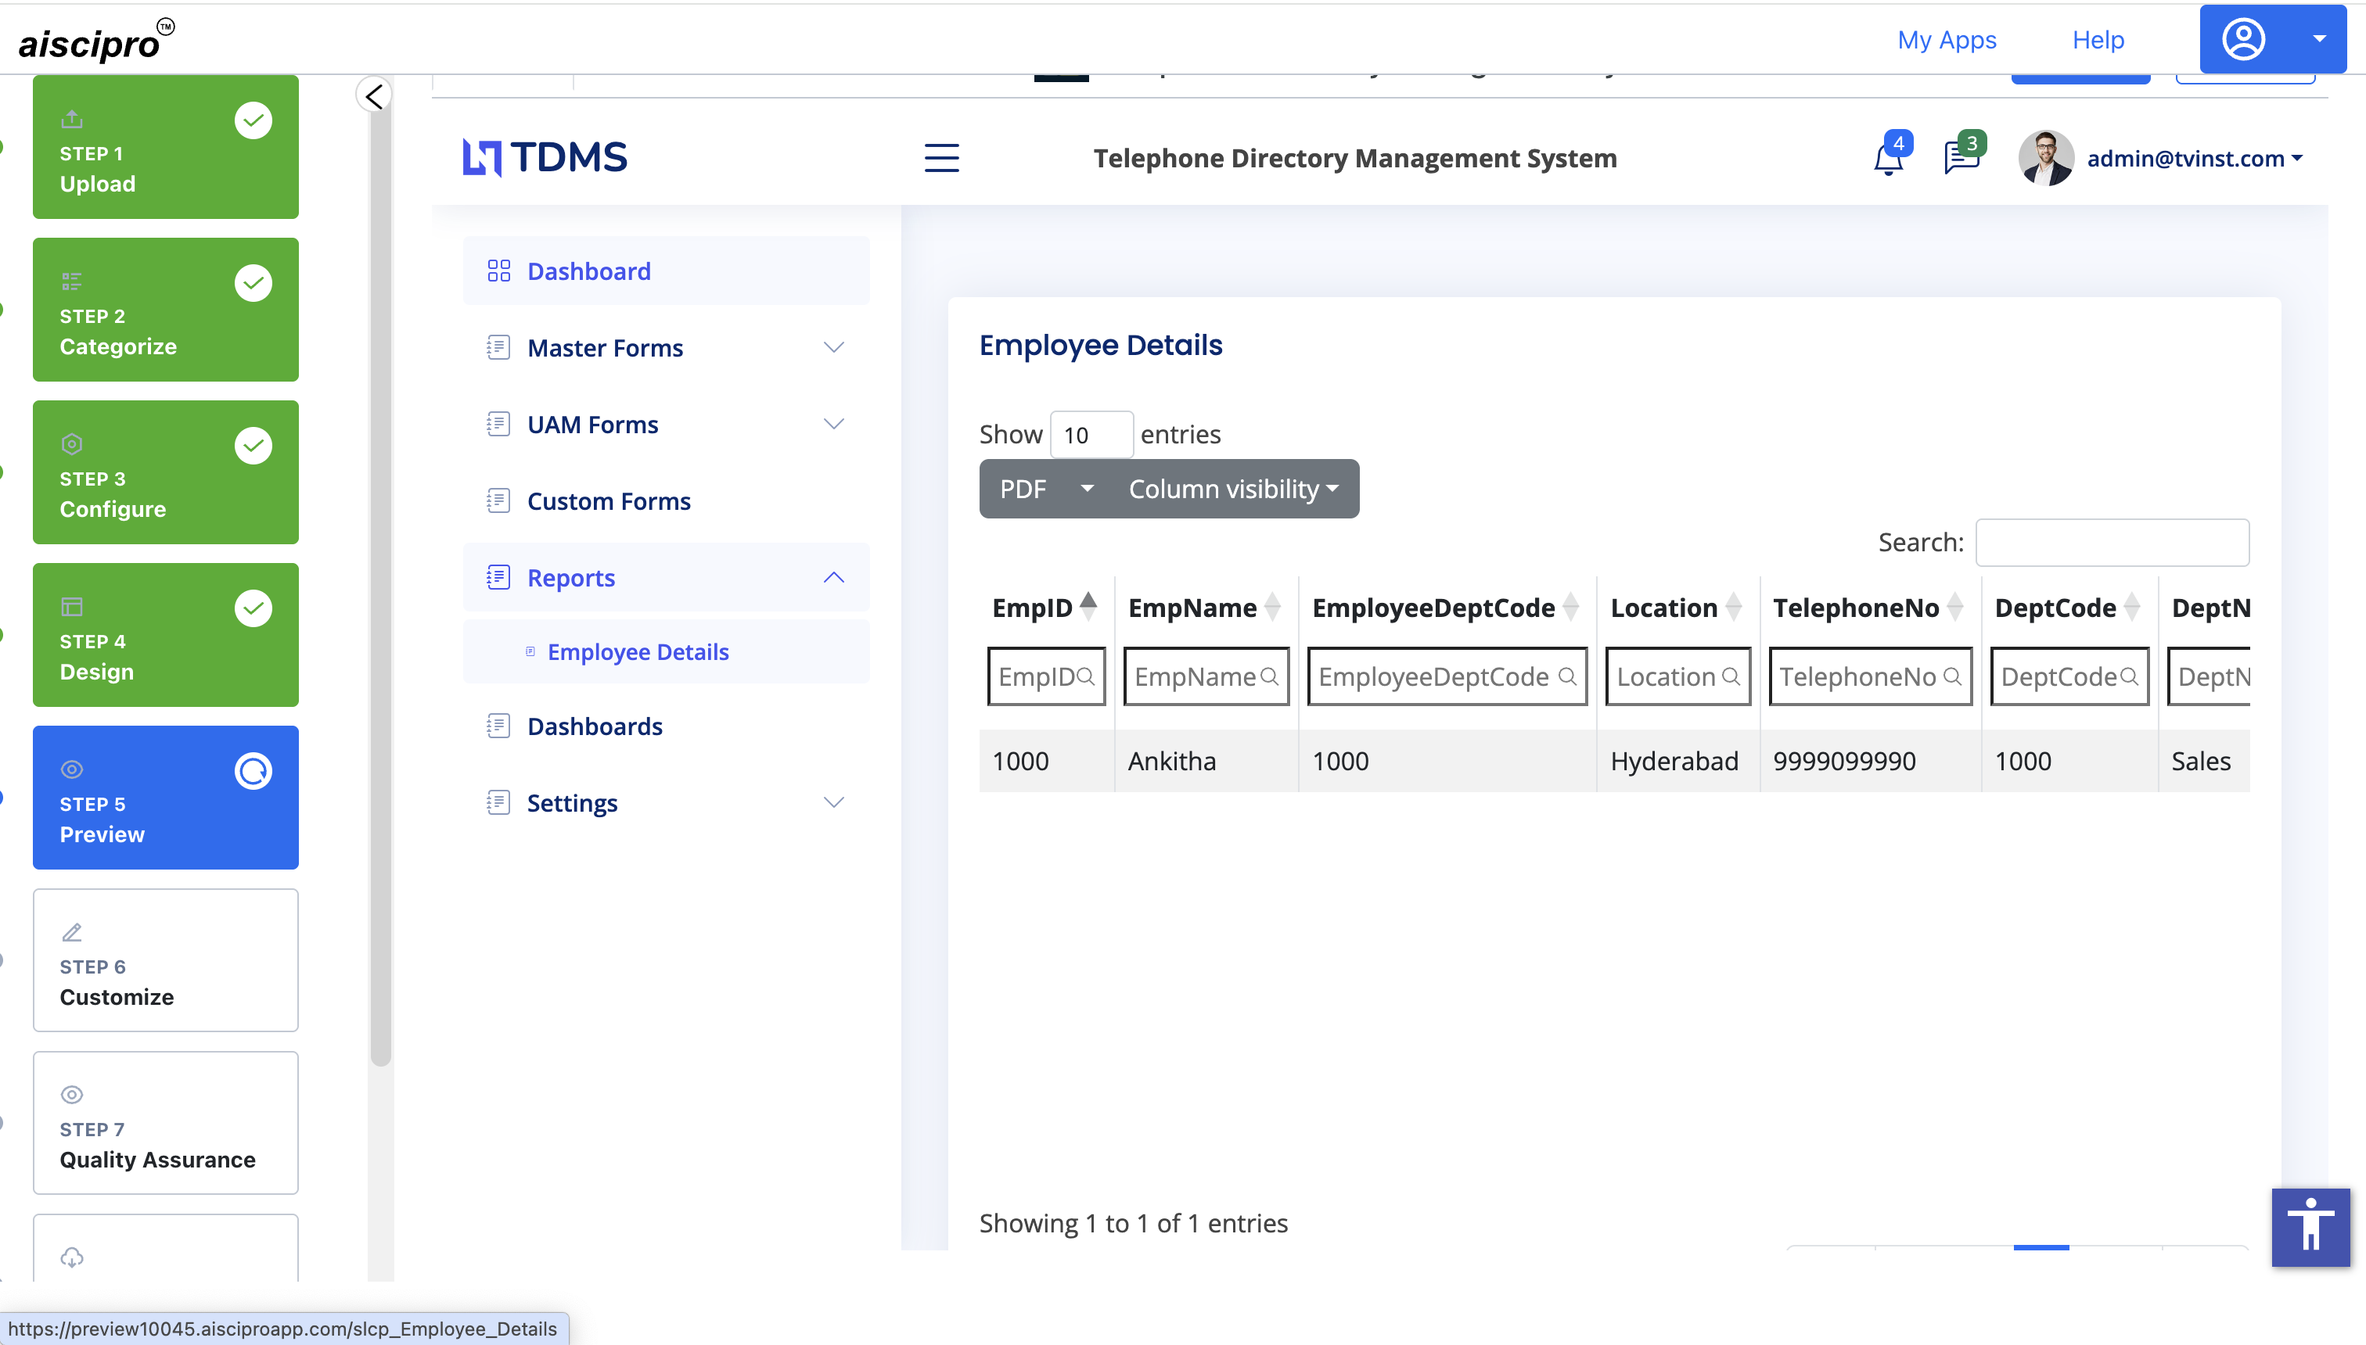Click the aiscipro user account icon
The image size is (2366, 1345).
coord(2243,40)
